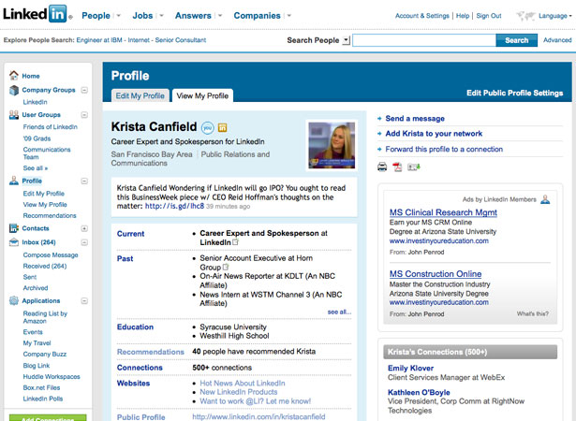Click company icon next to Horn Group

coord(226,268)
